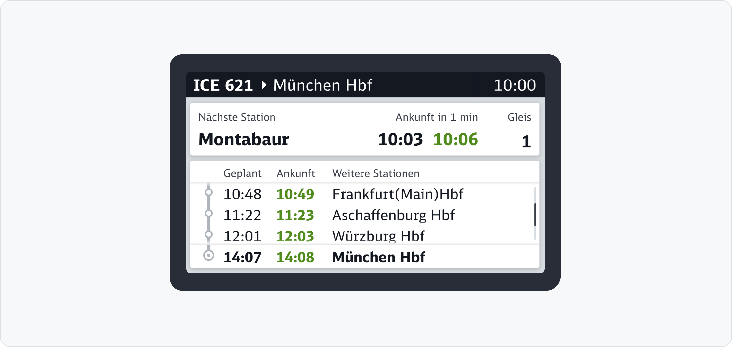Click the delayed arrival time 10:06
Image resolution: width=732 pixels, height=347 pixels.
tap(455, 140)
